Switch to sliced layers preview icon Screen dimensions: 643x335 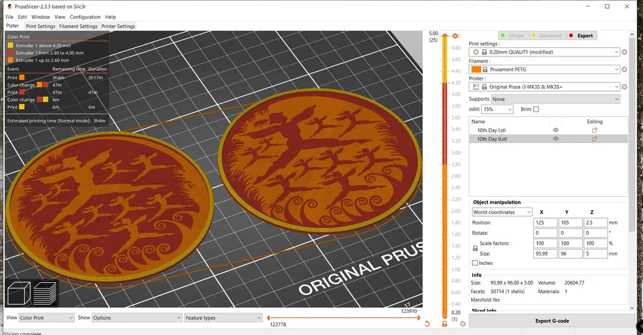pyautogui.click(x=45, y=293)
